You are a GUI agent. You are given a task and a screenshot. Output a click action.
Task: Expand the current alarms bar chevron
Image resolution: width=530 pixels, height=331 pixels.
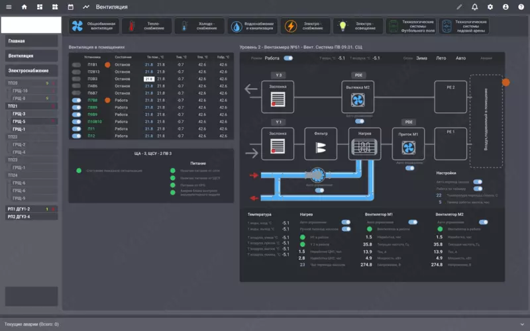coord(522,324)
